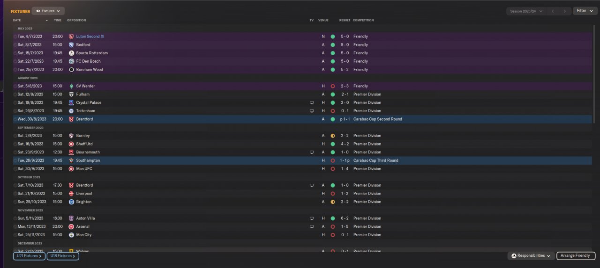Click the Man City club badge
The height and width of the screenshot is (268, 600).
tap(71, 235)
